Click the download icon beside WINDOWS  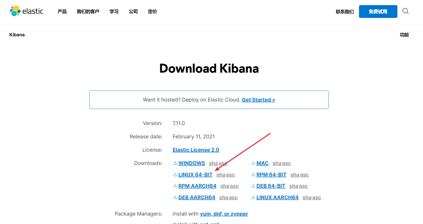point(175,163)
